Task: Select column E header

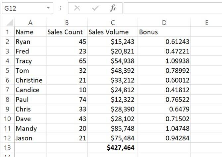Action: click(x=206, y=23)
